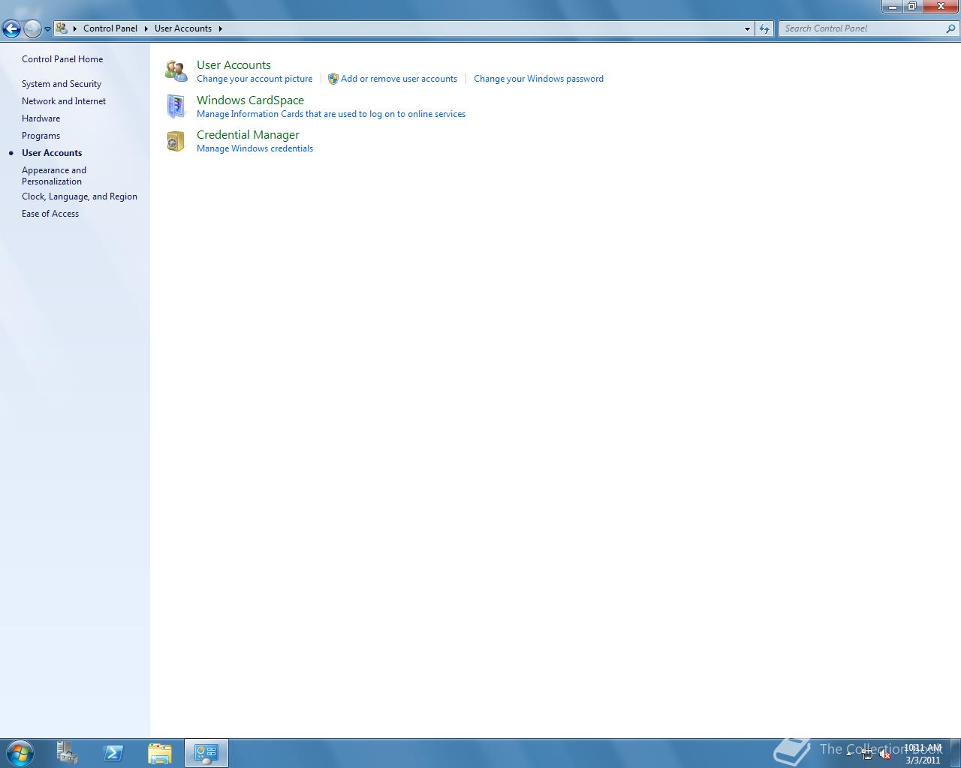961x768 pixels.
Task: Open Control Panel Home link
Action: pyautogui.click(x=62, y=59)
